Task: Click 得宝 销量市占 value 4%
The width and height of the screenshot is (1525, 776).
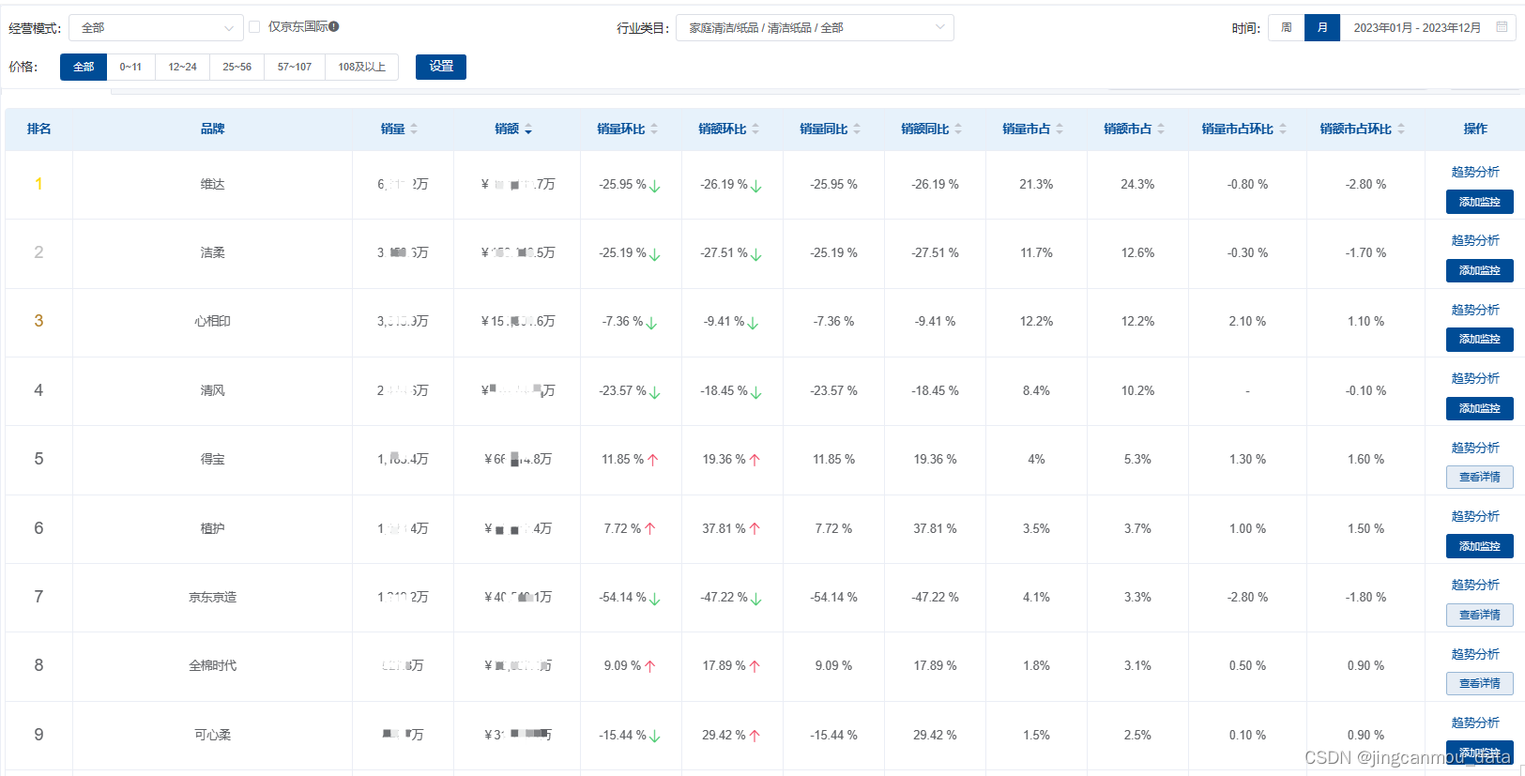Action: coord(1036,459)
